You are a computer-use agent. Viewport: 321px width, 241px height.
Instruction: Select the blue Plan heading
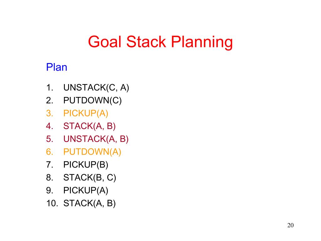[57, 67]
